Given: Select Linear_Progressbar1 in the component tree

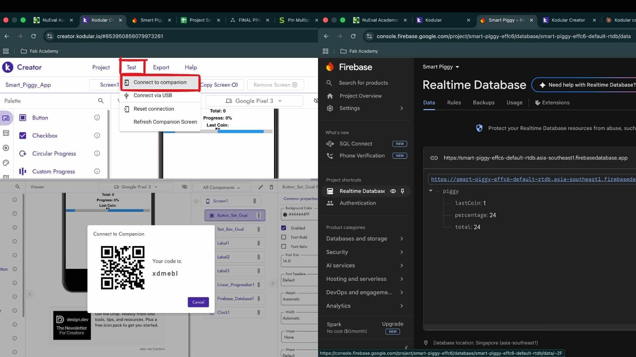Looking at the screenshot, I should click(235, 285).
